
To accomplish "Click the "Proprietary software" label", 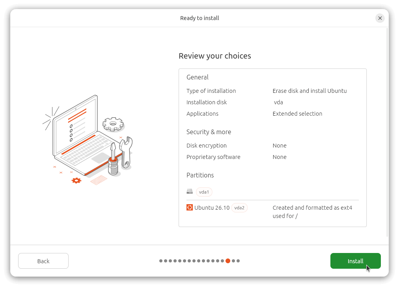I will (x=213, y=157).
